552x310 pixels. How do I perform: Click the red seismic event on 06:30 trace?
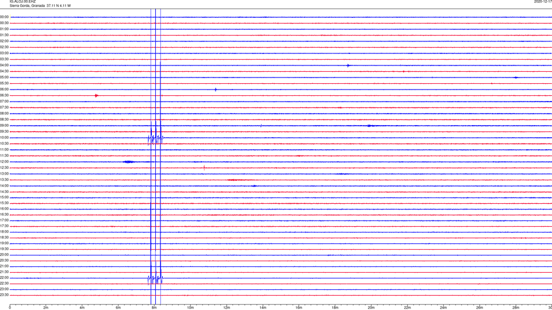tap(97, 96)
